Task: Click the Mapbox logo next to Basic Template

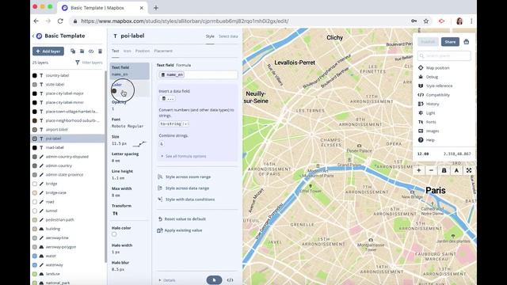Action: pos(39,36)
